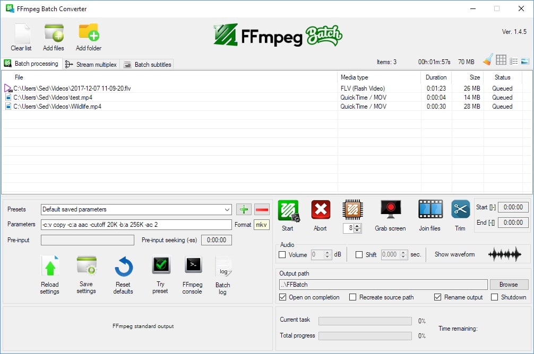
Task: Increase the Shift seconds value
Action: pos(403,253)
